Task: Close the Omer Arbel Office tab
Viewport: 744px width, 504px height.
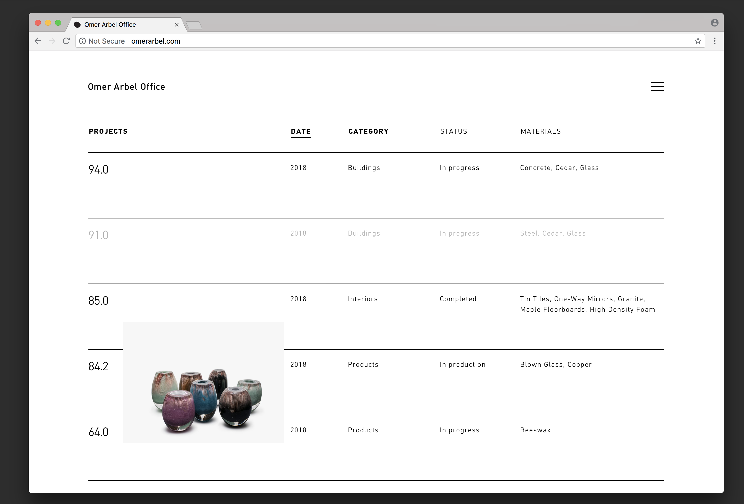Action: point(177,25)
